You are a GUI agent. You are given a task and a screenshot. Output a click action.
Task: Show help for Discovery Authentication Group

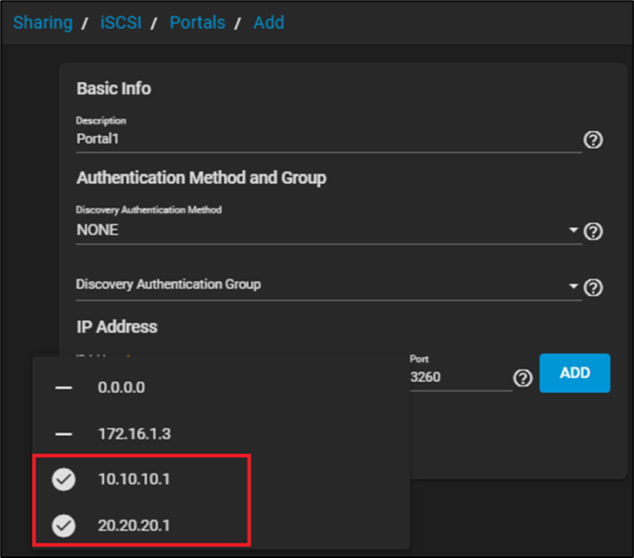click(593, 287)
